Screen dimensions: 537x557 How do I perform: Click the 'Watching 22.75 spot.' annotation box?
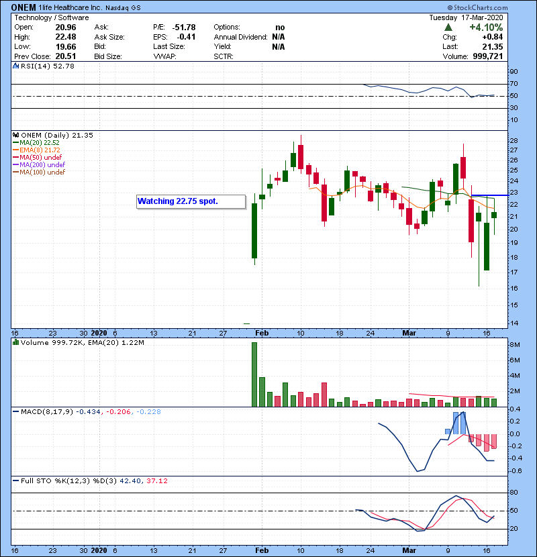tap(191, 201)
